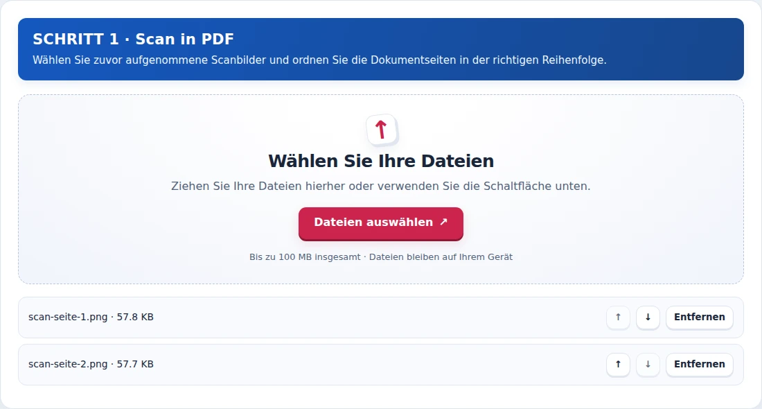Move scan-seite-2.png down

(648, 364)
